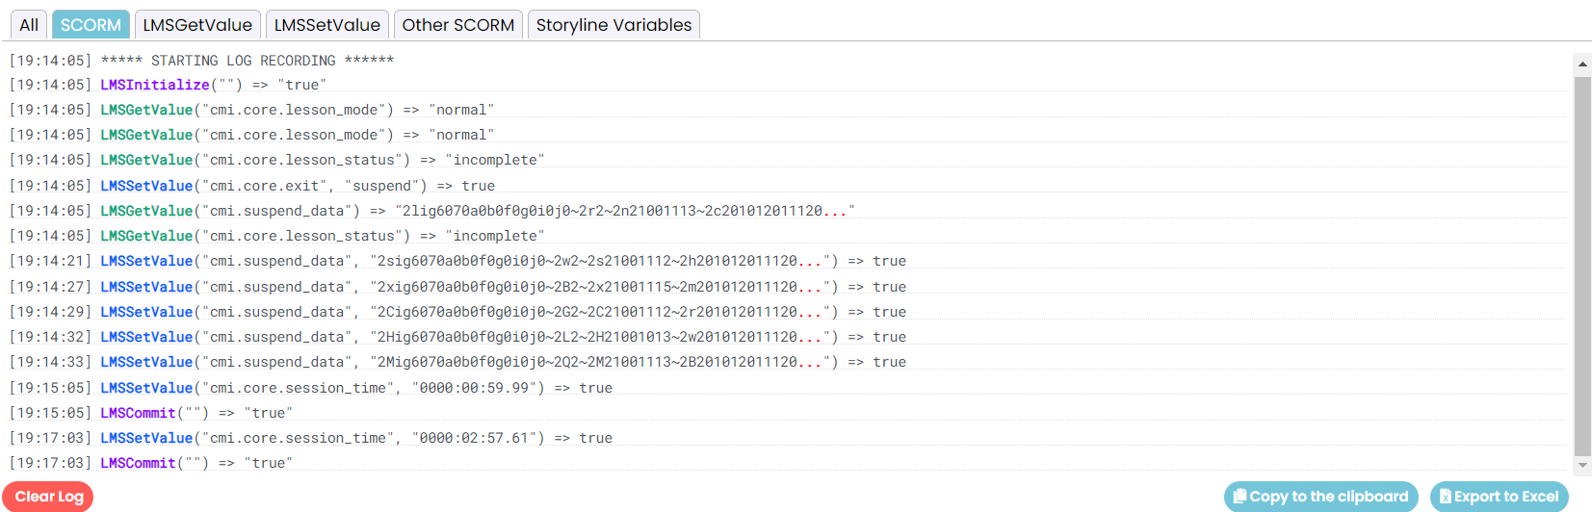This screenshot has height=512, width=1592.
Task: Click the Clear Log button
Action: coord(48,497)
